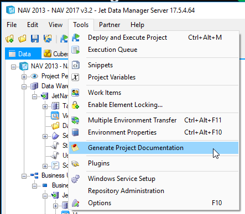Image resolution: width=245 pixels, height=214 pixels.
Task: Open Windows Service Setup
Action: point(154,179)
